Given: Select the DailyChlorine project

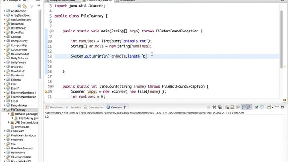Looking at the screenshot, I should pyautogui.click(x=19, y=58).
